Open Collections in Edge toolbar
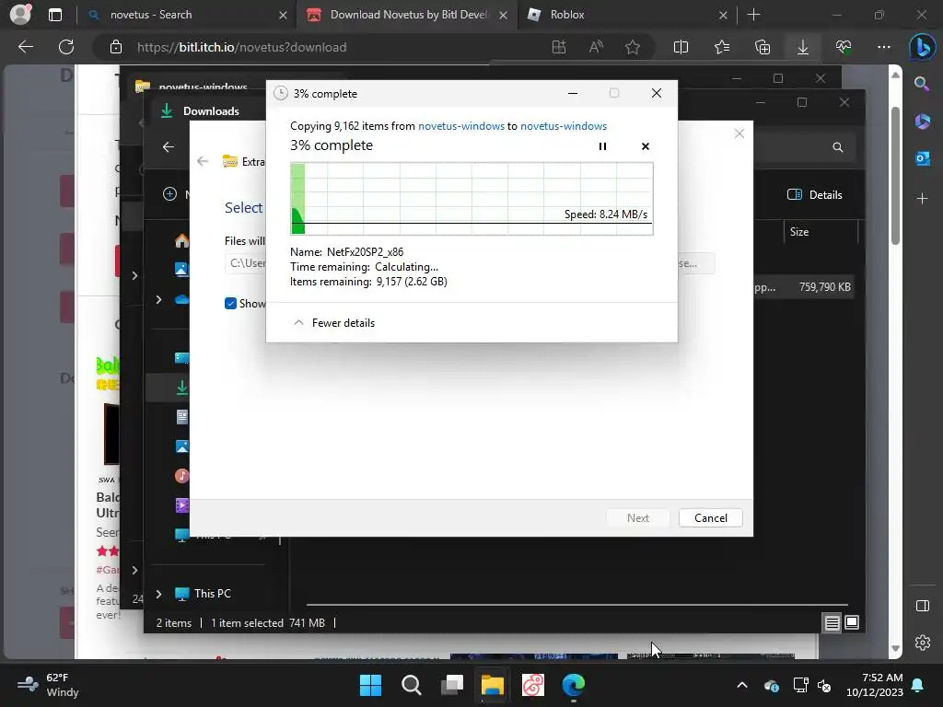 point(762,47)
